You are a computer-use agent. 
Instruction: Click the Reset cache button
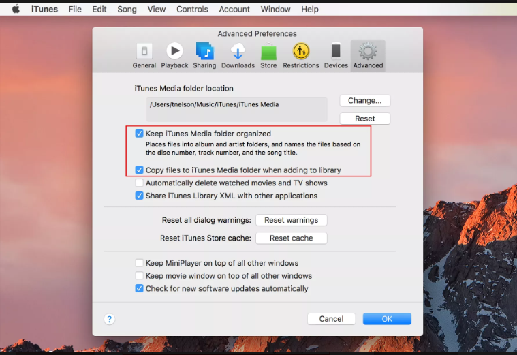(291, 238)
